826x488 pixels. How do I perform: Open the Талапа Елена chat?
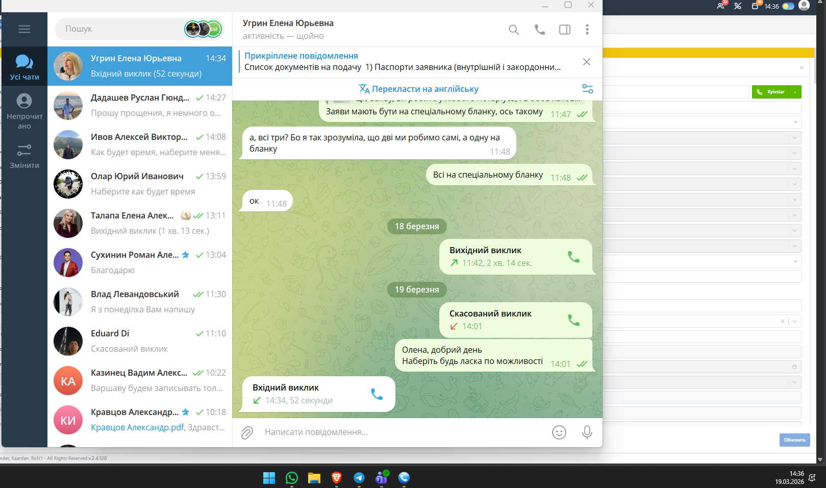(140, 223)
